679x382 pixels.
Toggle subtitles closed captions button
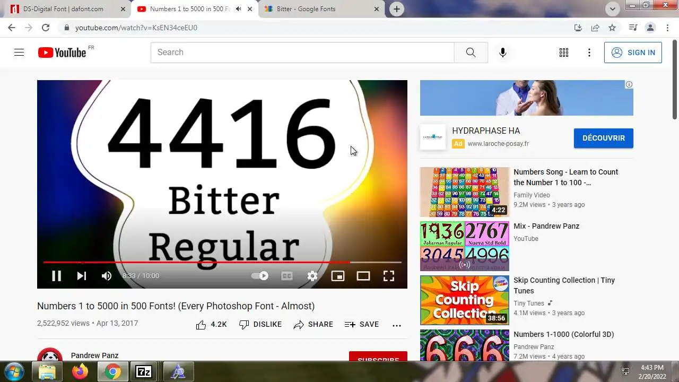coord(287,276)
